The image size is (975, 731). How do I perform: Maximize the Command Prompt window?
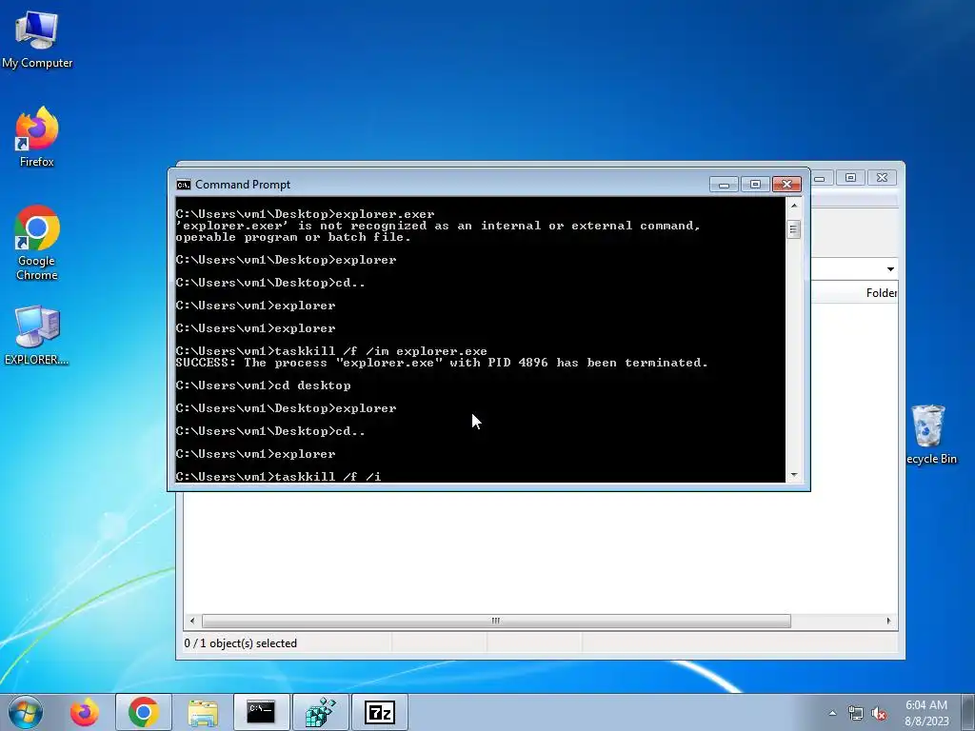coord(755,185)
